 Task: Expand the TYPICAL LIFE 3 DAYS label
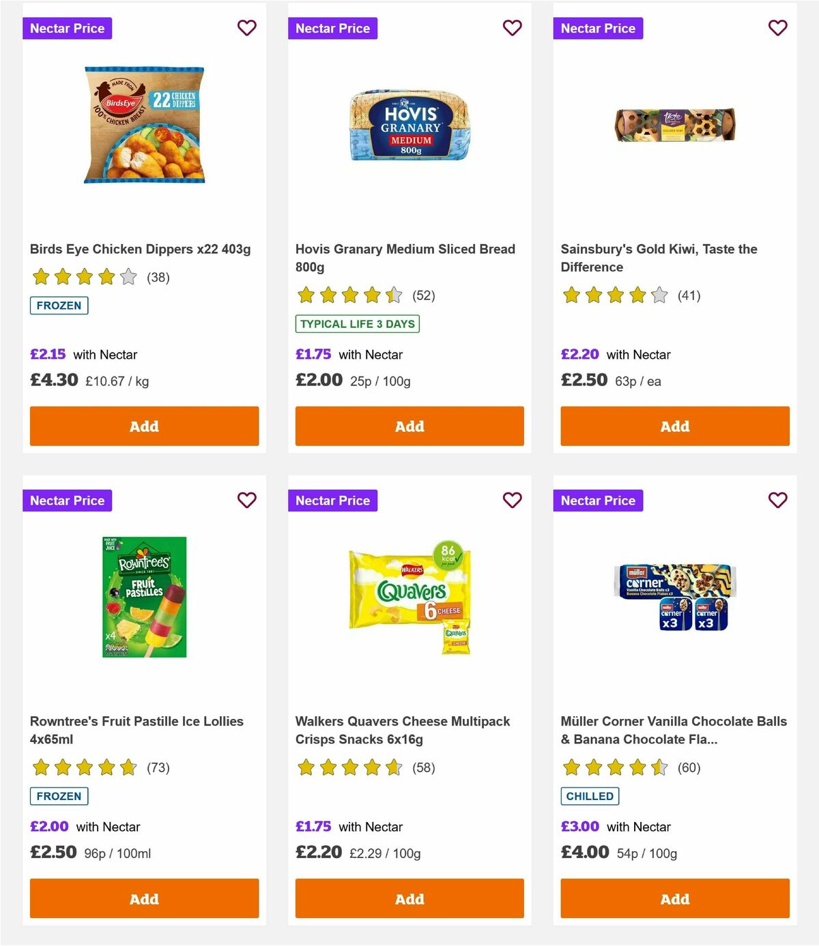(358, 324)
